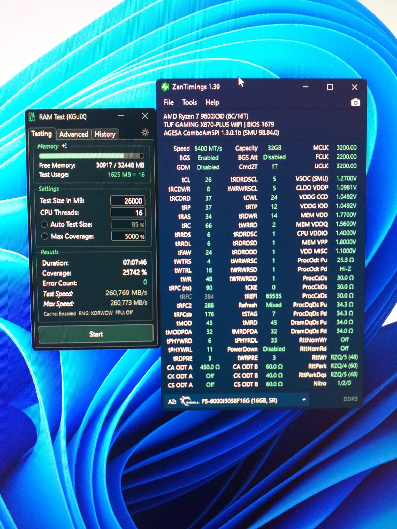This screenshot has height=529, width=397.
Task: Click the AMD Ryzen 7 9800X3D processor text
Action: [206, 116]
